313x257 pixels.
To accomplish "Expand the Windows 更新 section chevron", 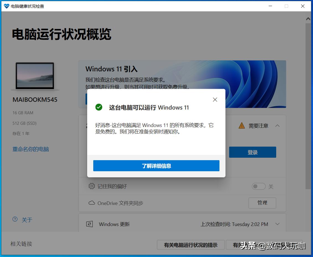I will click(277, 224).
